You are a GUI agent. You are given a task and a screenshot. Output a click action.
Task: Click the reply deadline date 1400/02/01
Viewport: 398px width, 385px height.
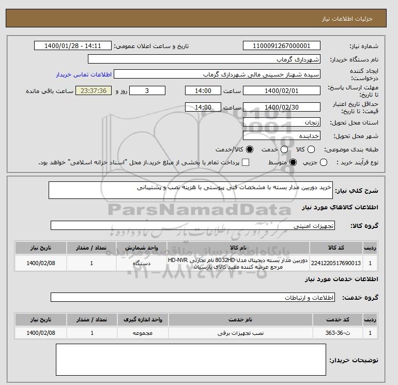pyautogui.click(x=282, y=90)
